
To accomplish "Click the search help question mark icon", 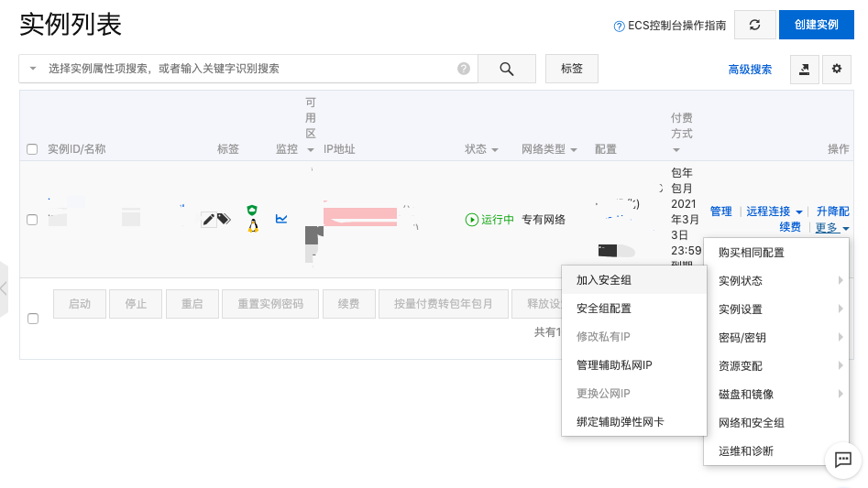I will coord(464,69).
